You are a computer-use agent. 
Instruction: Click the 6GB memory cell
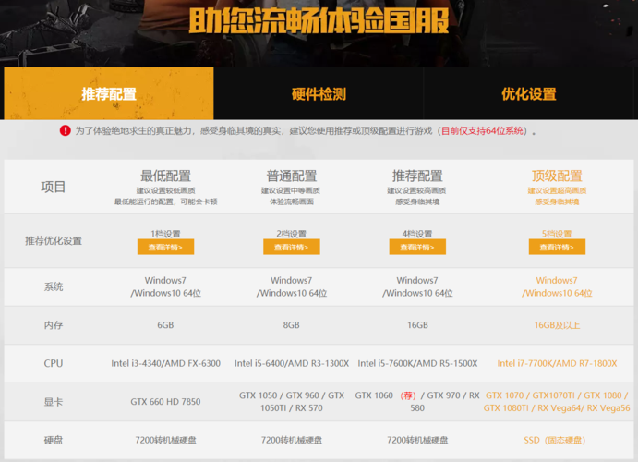click(165, 325)
